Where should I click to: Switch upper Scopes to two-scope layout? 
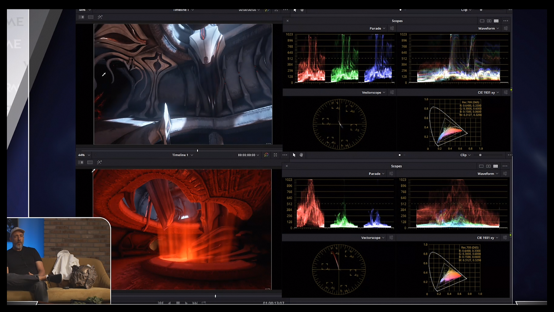click(x=489, y=21)
